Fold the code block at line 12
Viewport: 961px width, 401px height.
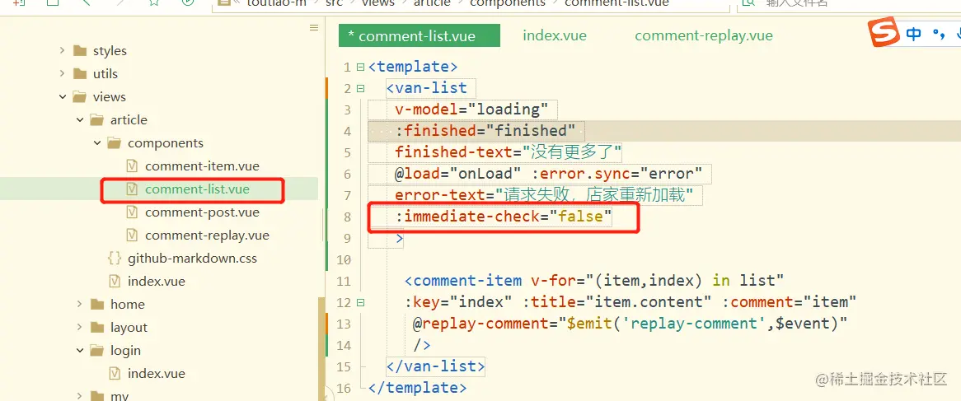pyautogui.click(x=360, y=302)
